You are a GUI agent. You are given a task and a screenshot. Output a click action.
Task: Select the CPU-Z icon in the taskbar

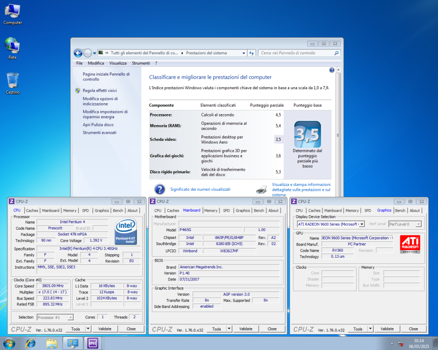pyautogui.click(x=92, y=343)
